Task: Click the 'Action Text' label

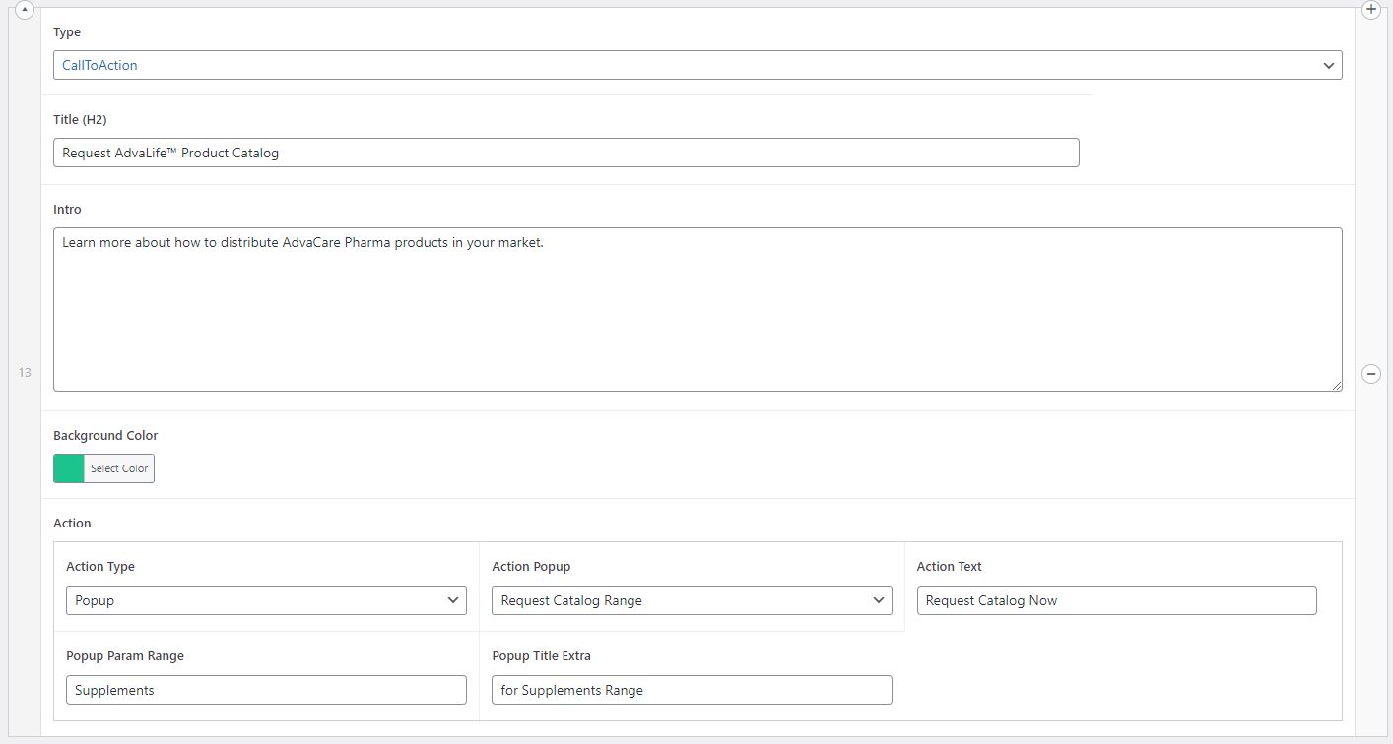Action: (x=950, y=566)
